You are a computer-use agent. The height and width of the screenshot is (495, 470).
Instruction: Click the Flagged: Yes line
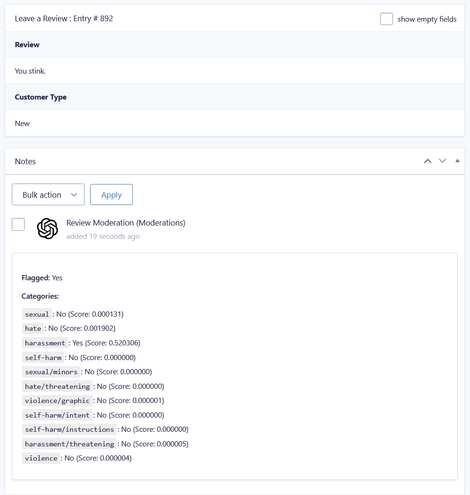click(x=42, y=278)
